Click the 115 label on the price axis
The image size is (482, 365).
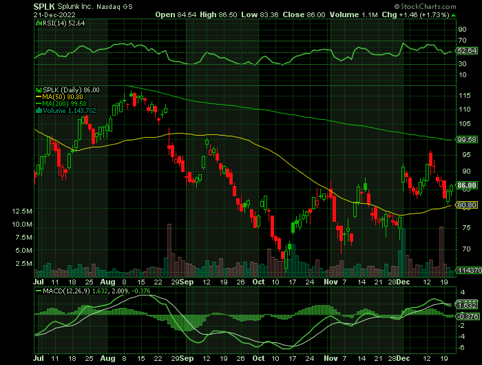click(465, 96)
